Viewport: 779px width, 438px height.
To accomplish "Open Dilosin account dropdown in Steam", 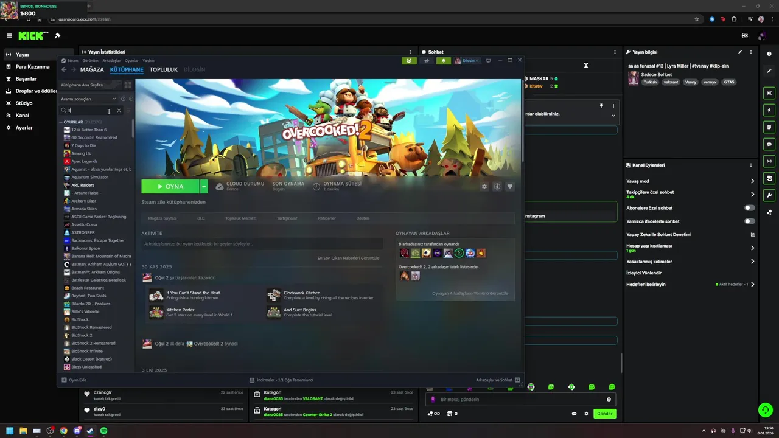I will coord(467,61).
